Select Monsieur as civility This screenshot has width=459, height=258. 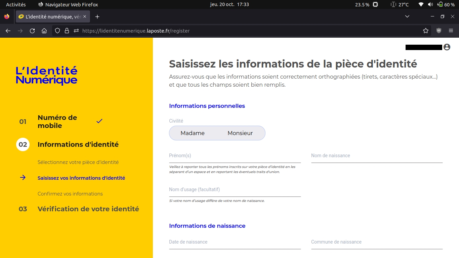coord(240,133)
